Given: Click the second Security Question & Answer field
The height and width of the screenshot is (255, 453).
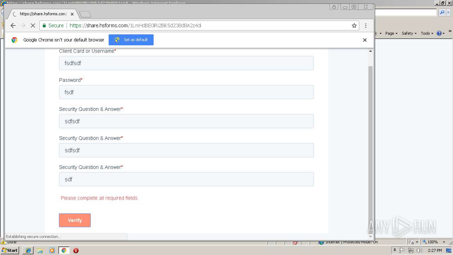Looking at the screenshot, I should click(186, 150).
